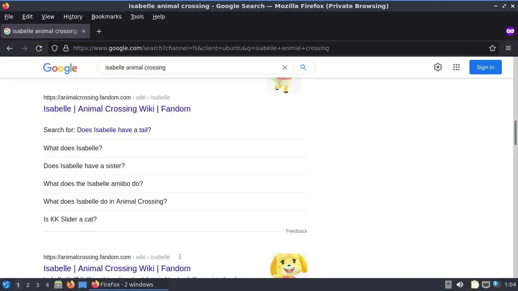
Task: Close the isabelle animal crossing tab
Action: point(84,31)
